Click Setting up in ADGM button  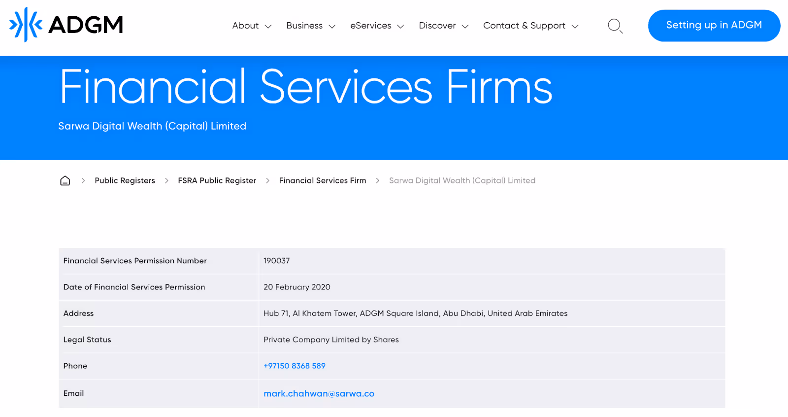point(714,26)
